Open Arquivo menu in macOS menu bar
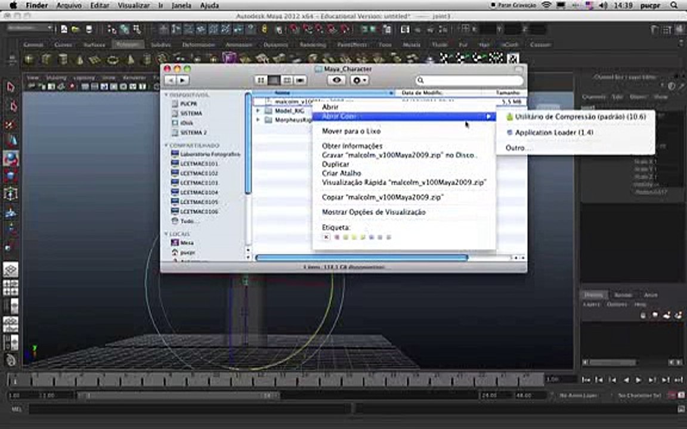 (x=69, y=5)
